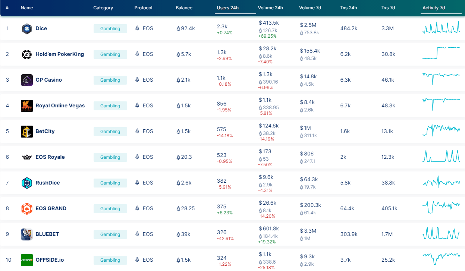Viewport: 465px width, 271px height.
Task: Click the Gambling tag in Dice row
Action: click(x=110, y=29)
